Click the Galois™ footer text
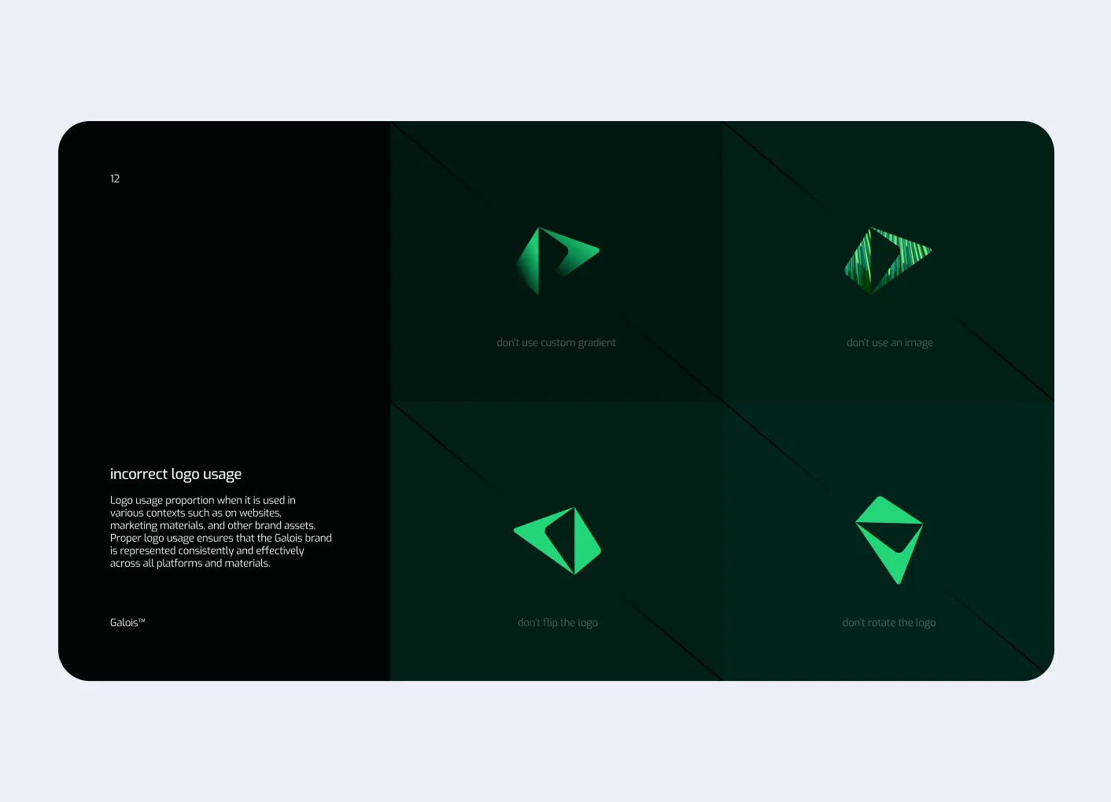1111x802 pixels. [x=127, y=623]
